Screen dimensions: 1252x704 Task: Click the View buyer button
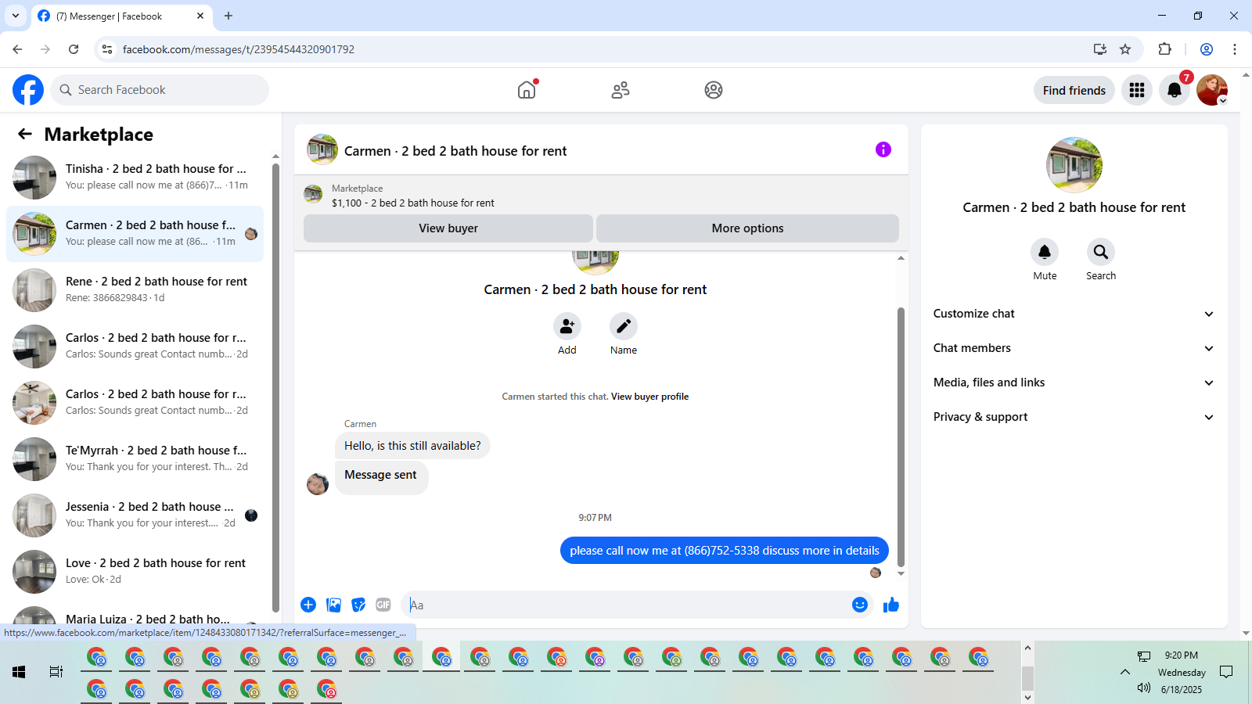pyautogui.click(x=448, y=228)
